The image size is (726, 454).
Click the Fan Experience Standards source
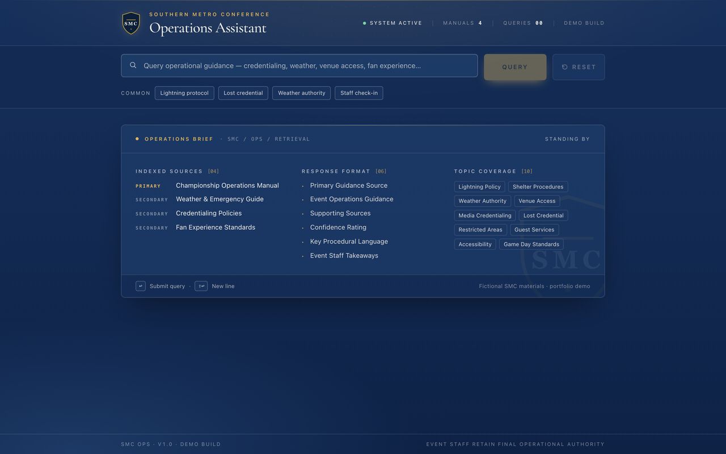(x=216, y=228)
